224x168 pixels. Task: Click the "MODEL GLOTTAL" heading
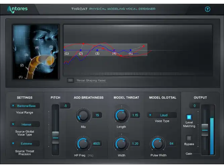coord(163,98)
